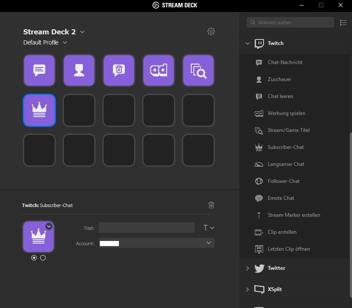Open Stream Deck settings gear
Image resolution: width=352 pixels, height=308 pixels.
211,31
